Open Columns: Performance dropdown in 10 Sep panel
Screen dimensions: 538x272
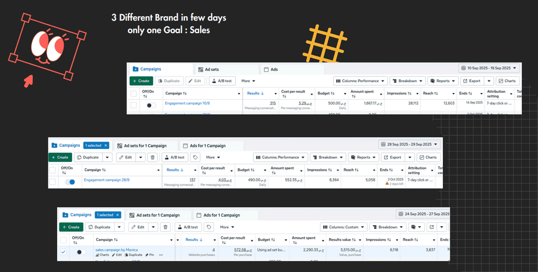coord(360,81)
